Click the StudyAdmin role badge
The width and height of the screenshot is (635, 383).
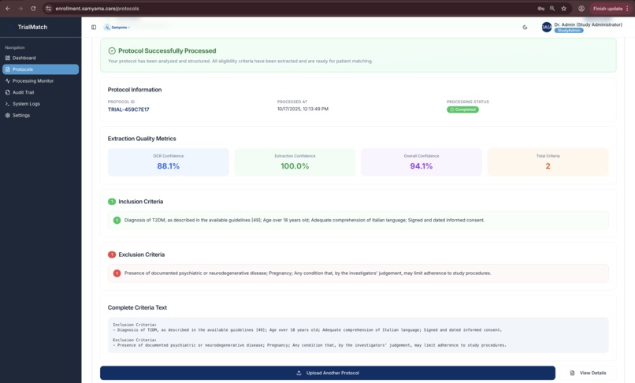(x=569, y=31)
